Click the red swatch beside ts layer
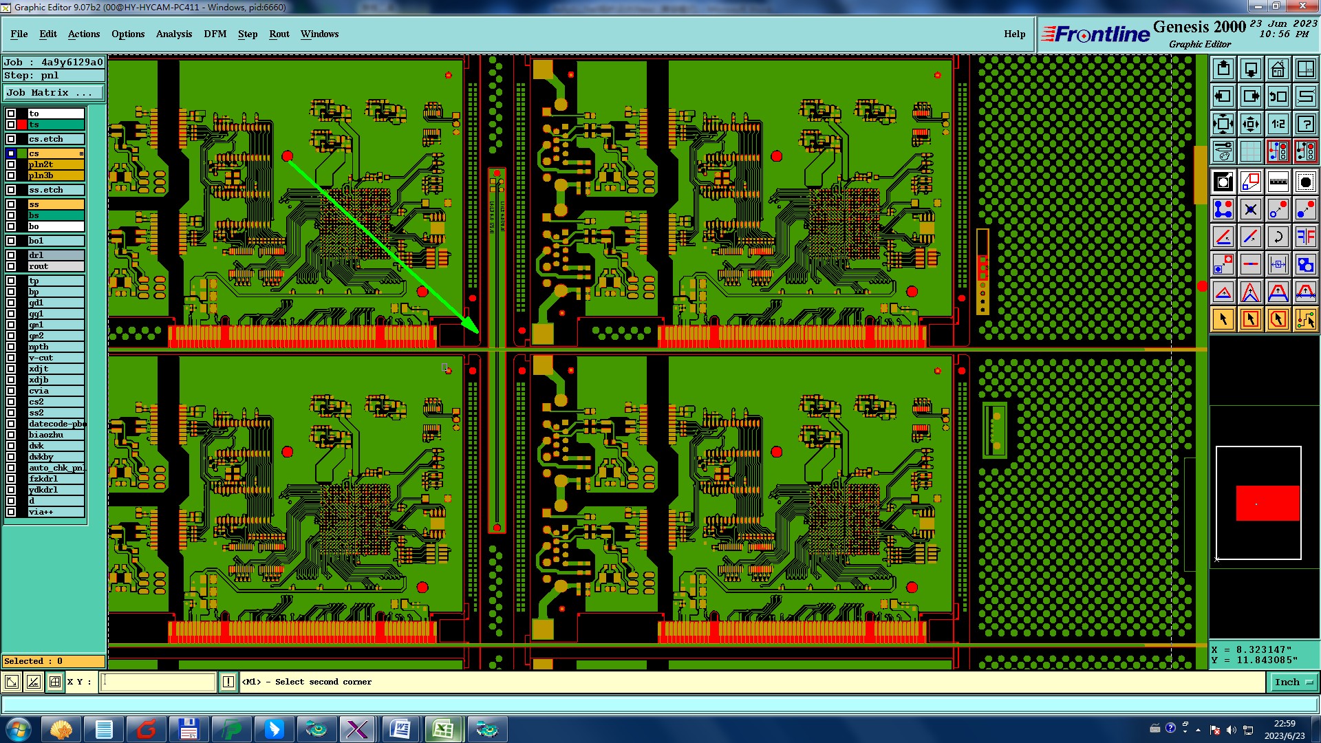1321x743 pixels. [x=22, y=125]
